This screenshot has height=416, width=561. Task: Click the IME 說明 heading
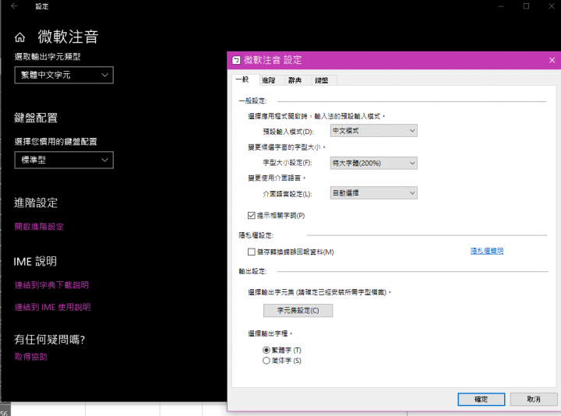pyautogui.click(x=35, y=262)
